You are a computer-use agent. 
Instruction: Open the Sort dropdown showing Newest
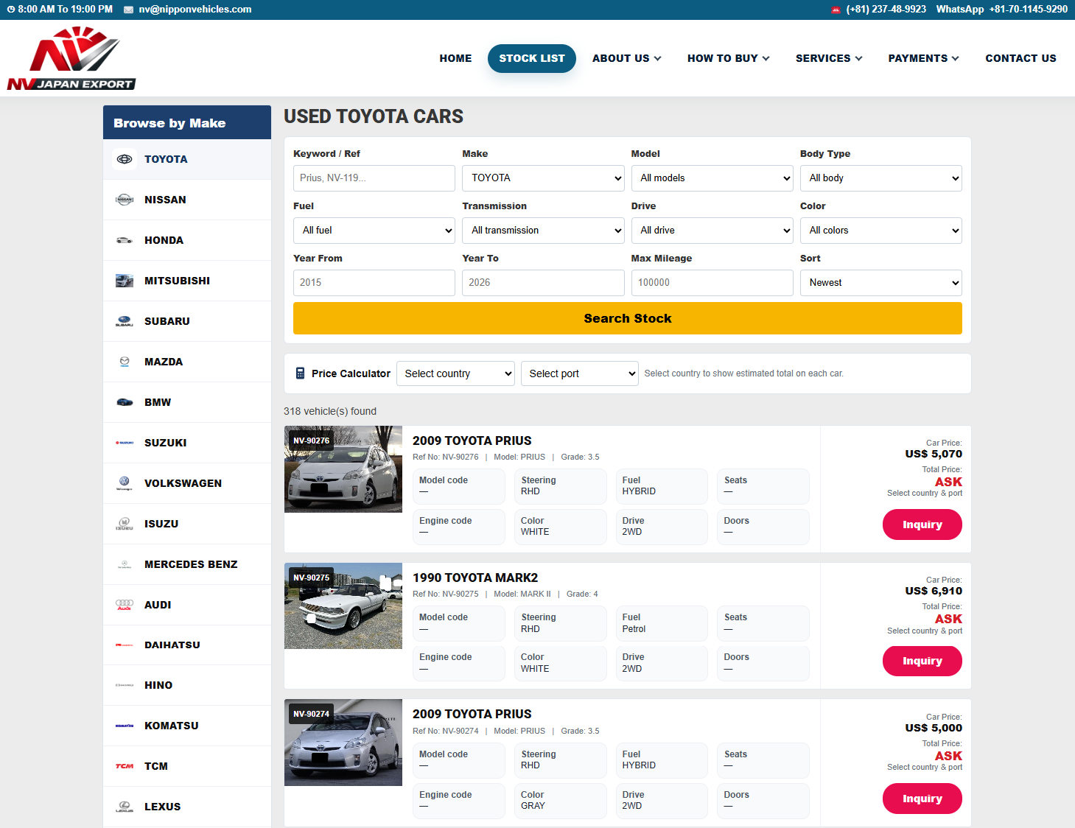pyautogui.click(x=881, y=283)
